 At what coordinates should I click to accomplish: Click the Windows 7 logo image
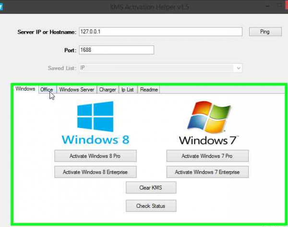coord(209,123)
